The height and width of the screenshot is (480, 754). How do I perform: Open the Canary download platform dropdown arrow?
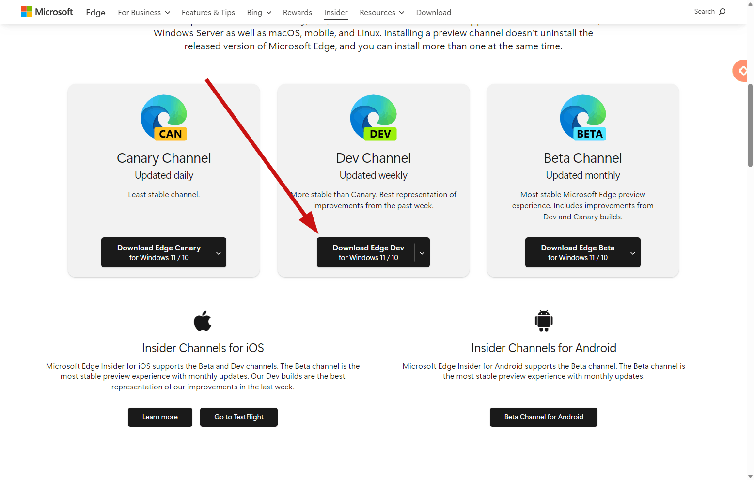coord(219,252)
